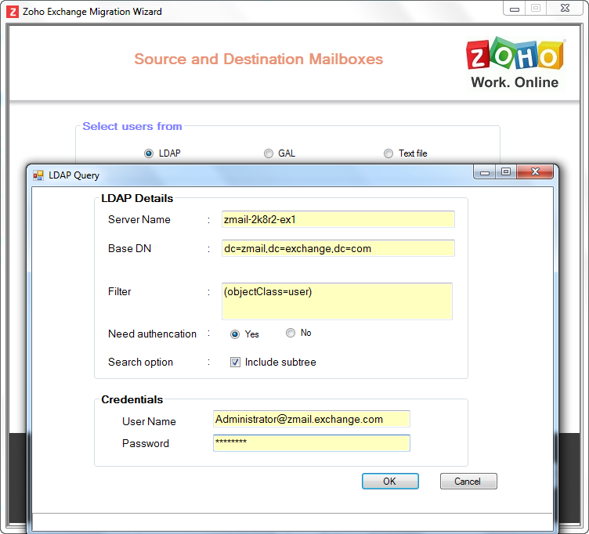
Task: Confirm the LDAP query with OK
Action: pyautogui.click(x=390, y=481)
